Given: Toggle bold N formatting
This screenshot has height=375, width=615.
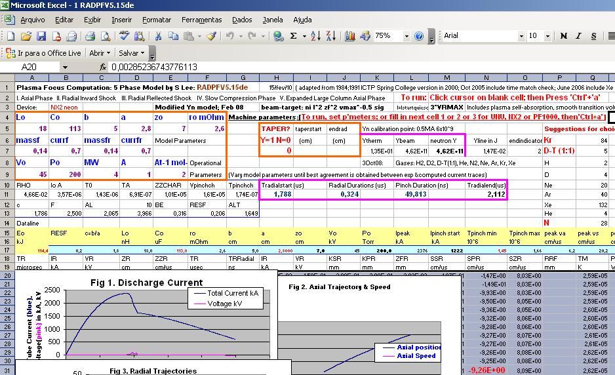Looking at the screenshot, I should click(564, 36).
